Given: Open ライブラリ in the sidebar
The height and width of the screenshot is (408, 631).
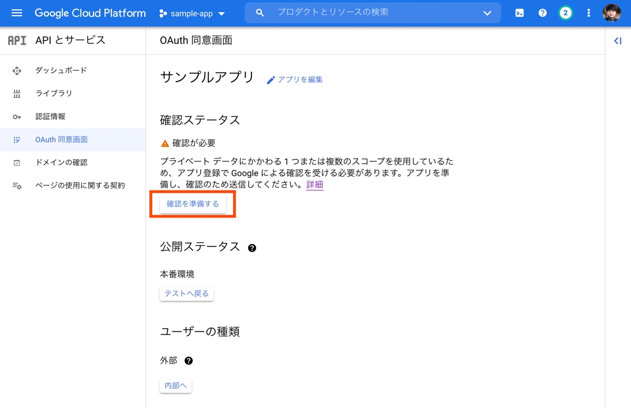Looking at the screenshot, I should coord(54,93).
